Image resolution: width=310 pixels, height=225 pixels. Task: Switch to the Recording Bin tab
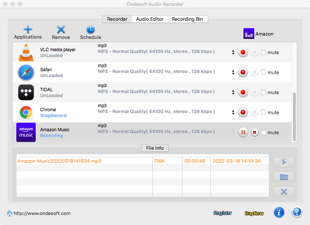click(187, 19)
